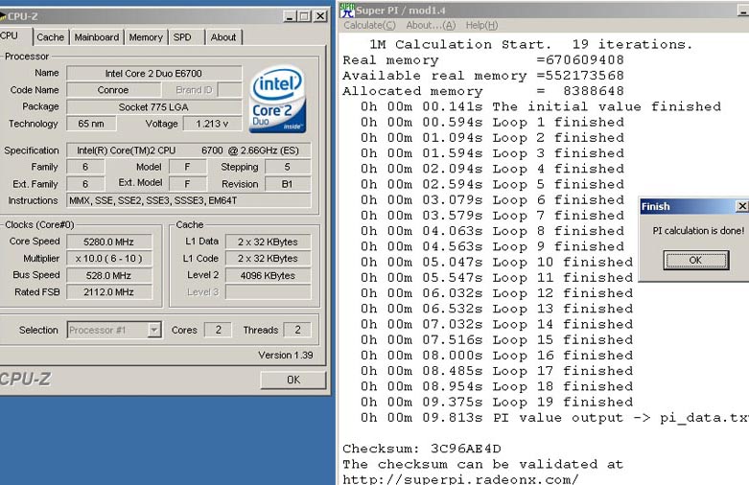Click the Family value 6
Screen dimensions: 749x485
pos(85,167)
